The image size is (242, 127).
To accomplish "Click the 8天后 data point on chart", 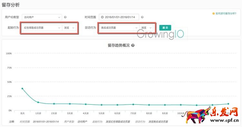I will point(149,105).
